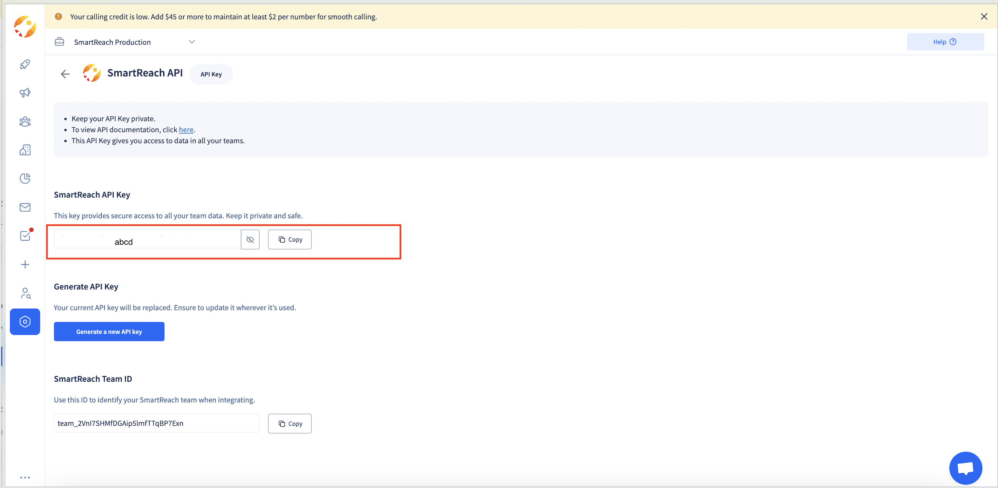998x488 pixels.
Task: Open the tasks checkbox icon with red dot
Action: (26, 235)
